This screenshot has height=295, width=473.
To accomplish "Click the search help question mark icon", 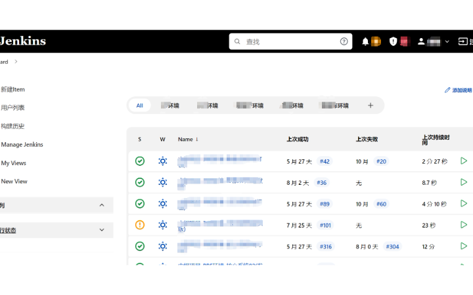I will point(344,41).
